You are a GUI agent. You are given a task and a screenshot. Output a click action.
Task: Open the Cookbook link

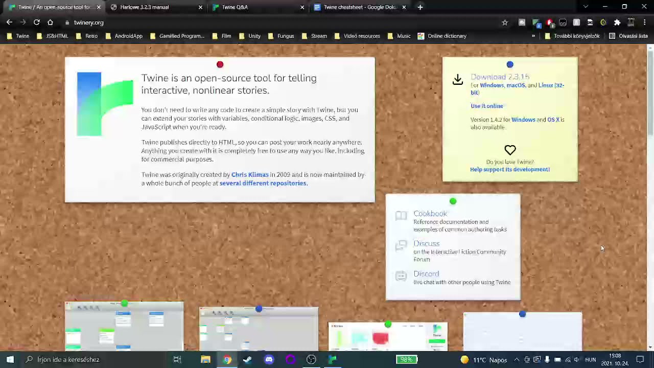click(x=430, y=214)
